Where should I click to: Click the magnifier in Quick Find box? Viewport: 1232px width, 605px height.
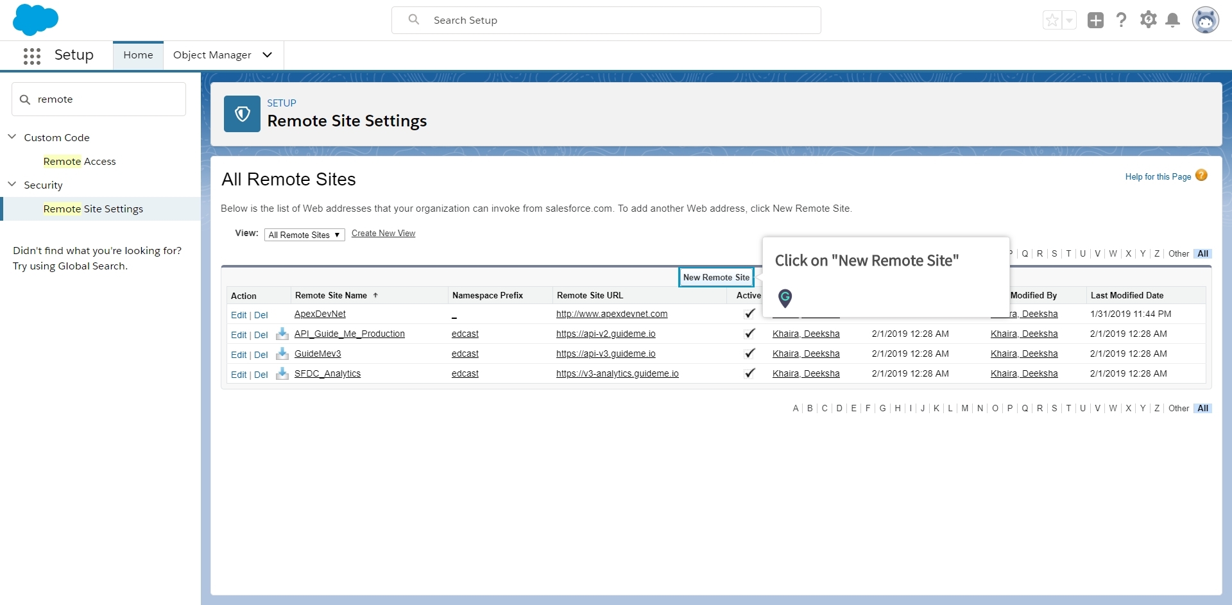[x=25, y=99]
